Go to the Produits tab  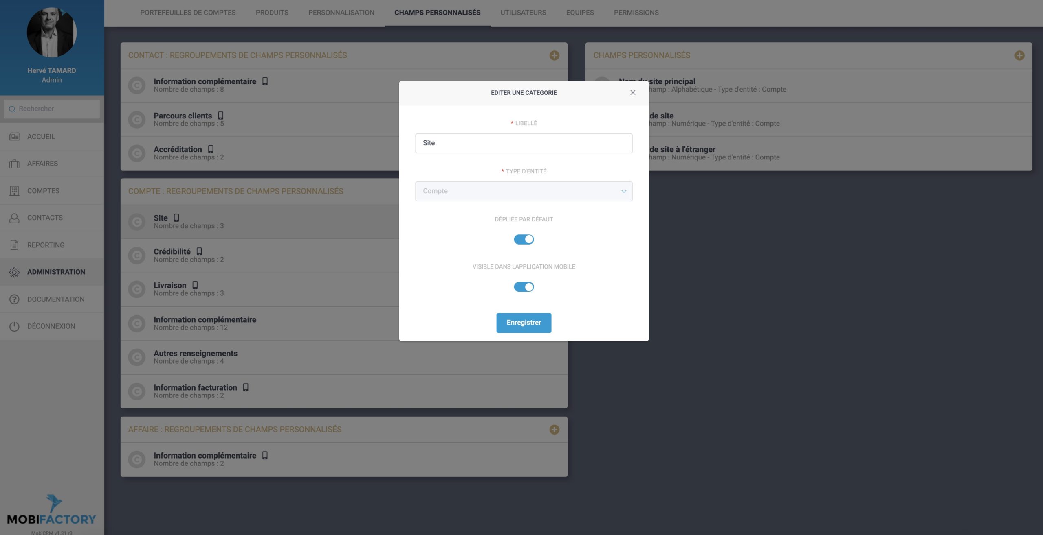pos(272,13)
